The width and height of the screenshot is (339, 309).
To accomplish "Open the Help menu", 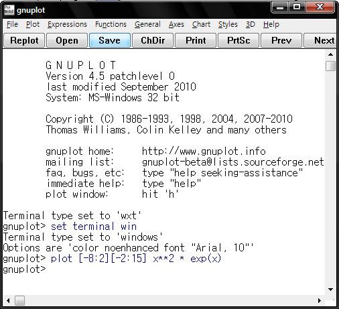I will point(271,24).
